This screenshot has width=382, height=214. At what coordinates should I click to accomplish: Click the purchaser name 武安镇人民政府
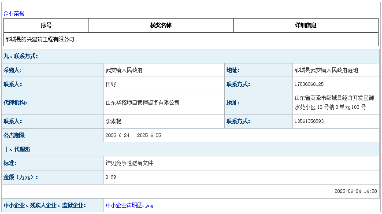[124, 70]
